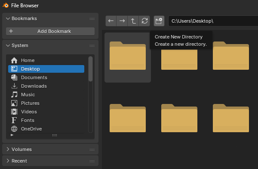Grab the Recent panel drag handle dots
Image resolution: width=258 pixels, height=169 pixels.
pos(92,161)
